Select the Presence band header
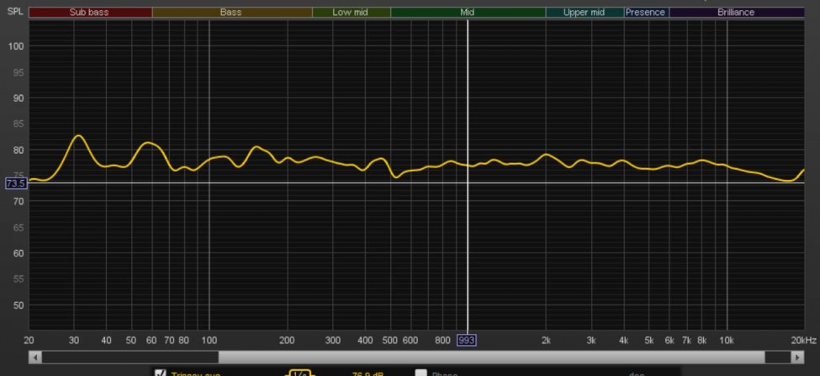This screenshot has height=376, width=820. point(646,13)
